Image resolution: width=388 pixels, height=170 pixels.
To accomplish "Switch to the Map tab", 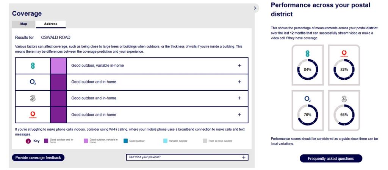I will (24, 24).
